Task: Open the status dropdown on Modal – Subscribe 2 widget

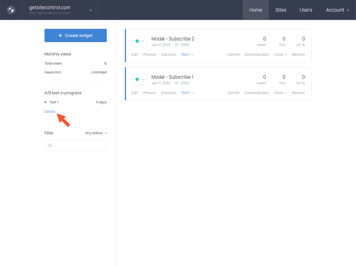Action: pyautogui.click(x=142, y=41)
